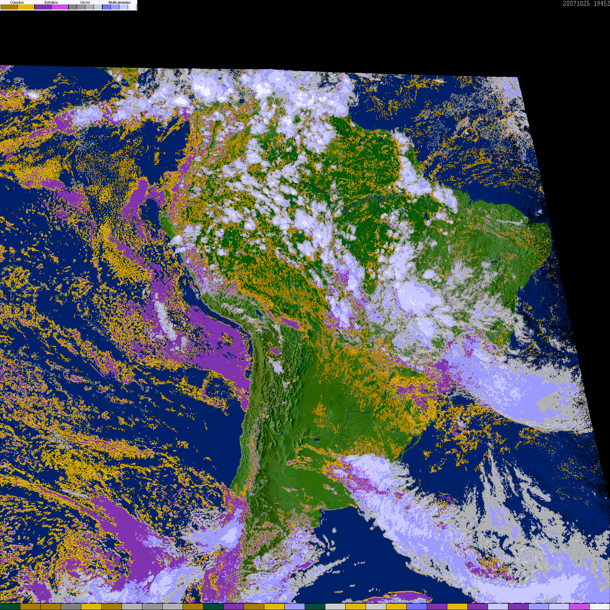Click the magenta block in the bottom strip
The image size is (610, 610).
tap(579, 607)
